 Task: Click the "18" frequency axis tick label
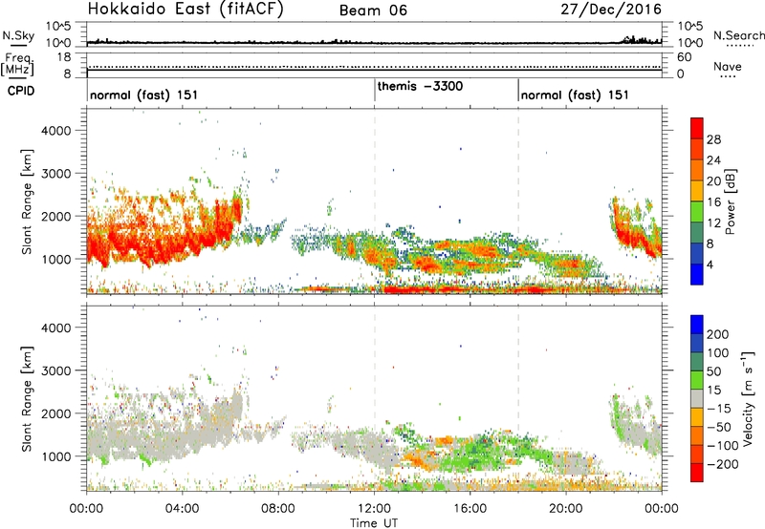[64, 57]
